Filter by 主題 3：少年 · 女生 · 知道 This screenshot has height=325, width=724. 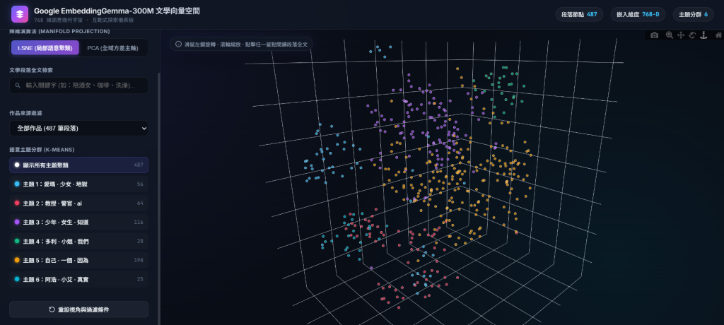pos(78,222)
